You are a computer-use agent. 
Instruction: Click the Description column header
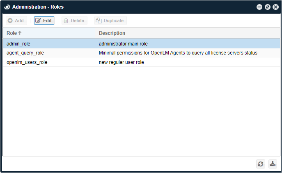point(112,33)
